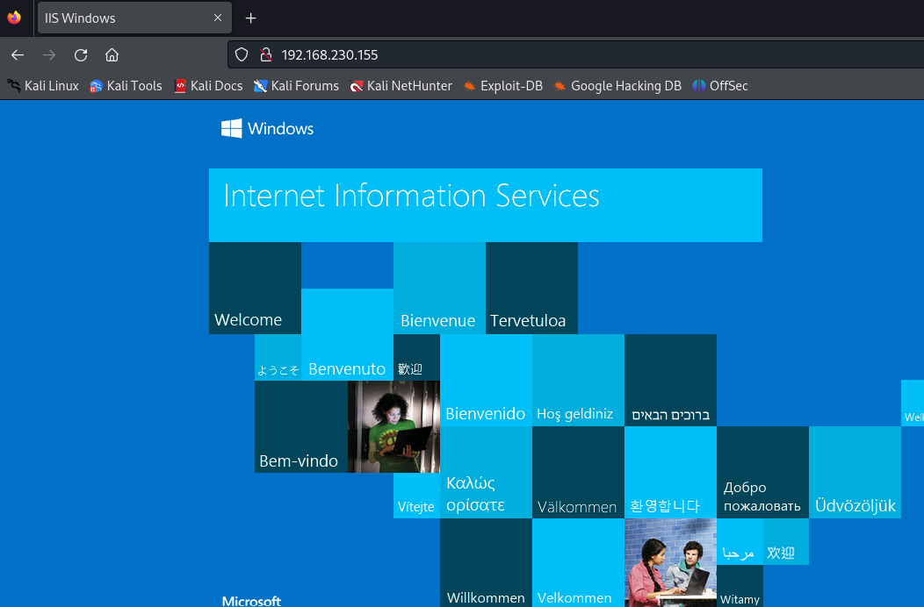Image resolution: width=924 pixels, height=607 pixels.
Task: Click the Internet Information Services banner
Action: tap(486, 205)
